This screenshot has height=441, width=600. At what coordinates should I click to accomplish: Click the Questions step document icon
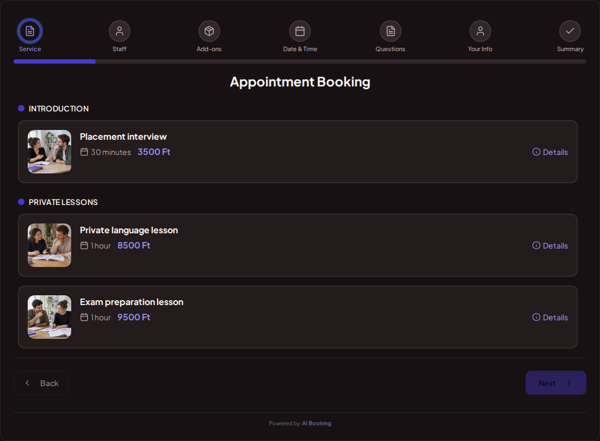coord(390,31)
